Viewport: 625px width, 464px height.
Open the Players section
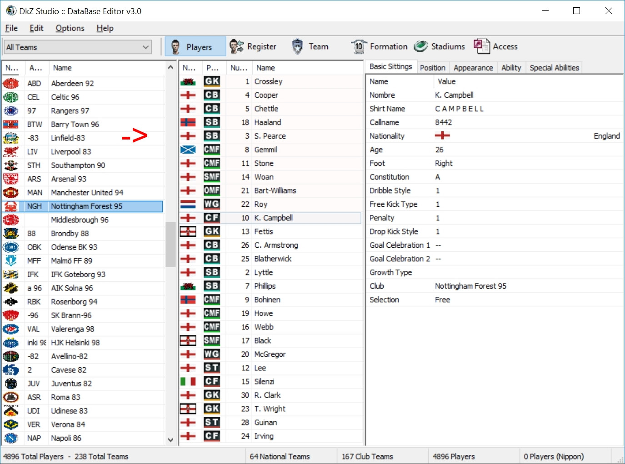[x=195, y=46]
